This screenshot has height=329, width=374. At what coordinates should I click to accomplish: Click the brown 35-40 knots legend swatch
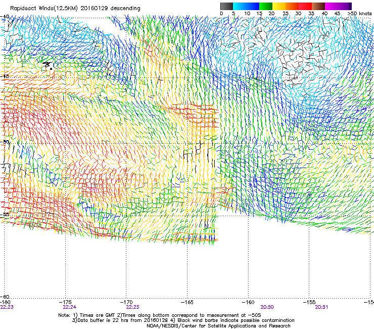pyautogui.click(x=318, y=6)
